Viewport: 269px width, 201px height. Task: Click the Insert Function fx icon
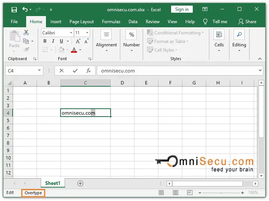89,71
